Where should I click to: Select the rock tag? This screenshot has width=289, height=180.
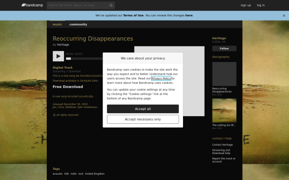pyautogui.click(x=81, y=174)
